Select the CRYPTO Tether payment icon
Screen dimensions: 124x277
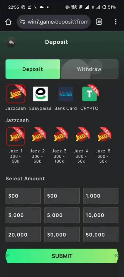click(x=90, y=94)
